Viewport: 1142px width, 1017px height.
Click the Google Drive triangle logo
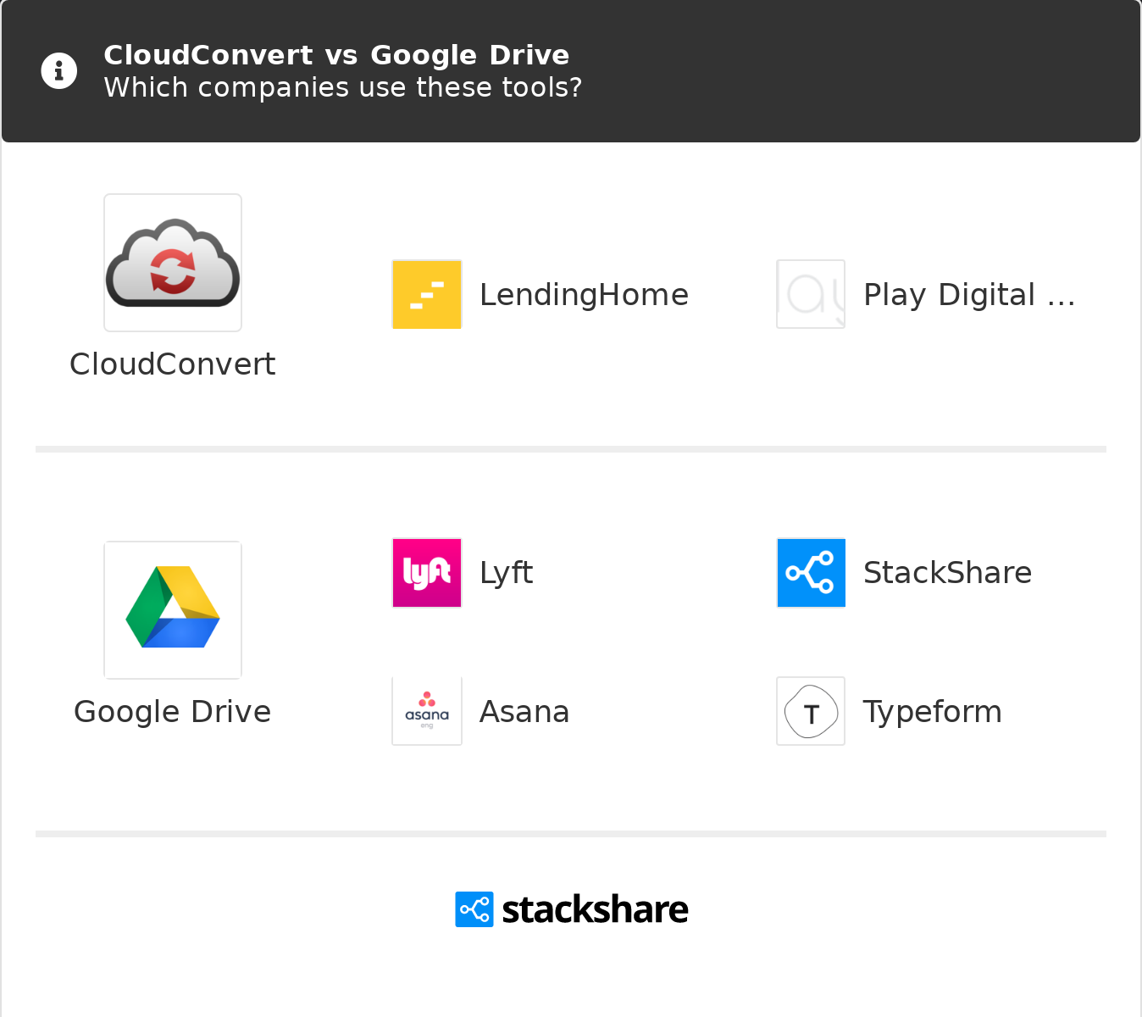pos(173,609)
